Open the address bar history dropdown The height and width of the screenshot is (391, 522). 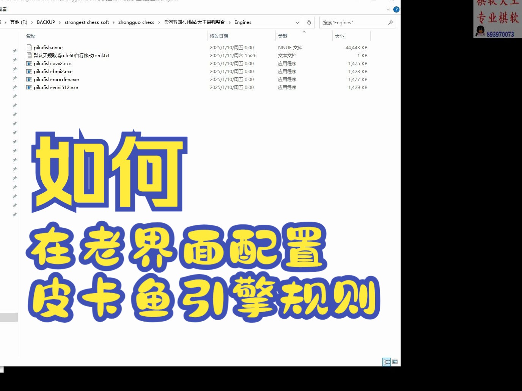297,23
